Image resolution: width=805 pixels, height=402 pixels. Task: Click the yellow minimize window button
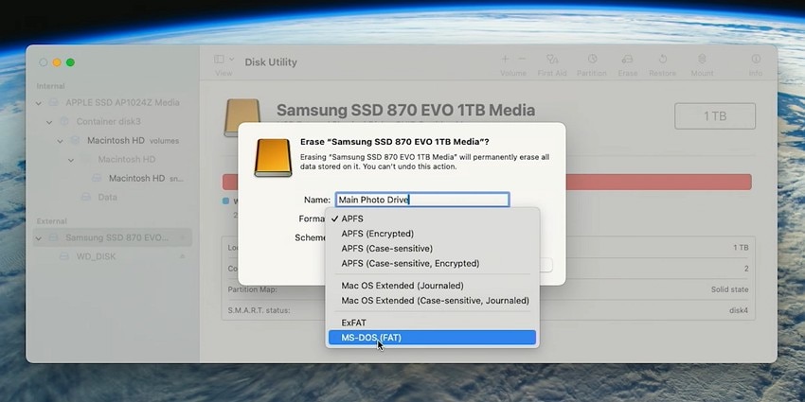57,62
